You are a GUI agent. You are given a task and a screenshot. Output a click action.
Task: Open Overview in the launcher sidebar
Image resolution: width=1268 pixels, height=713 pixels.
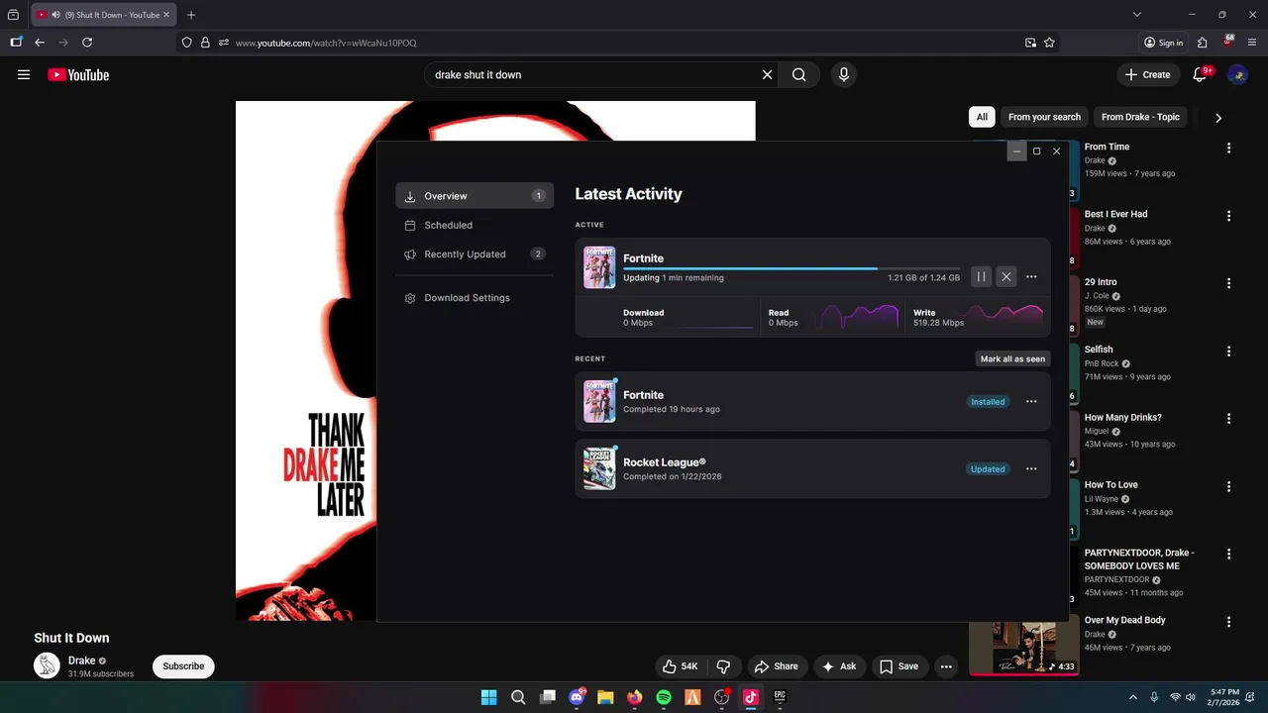coord(475,196)
